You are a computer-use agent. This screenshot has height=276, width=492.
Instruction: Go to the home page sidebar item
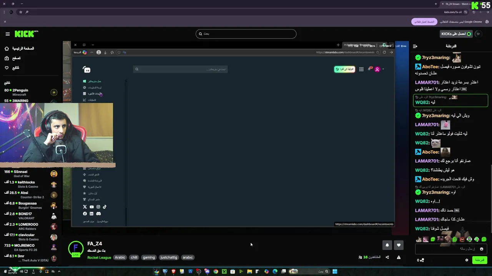19,49
